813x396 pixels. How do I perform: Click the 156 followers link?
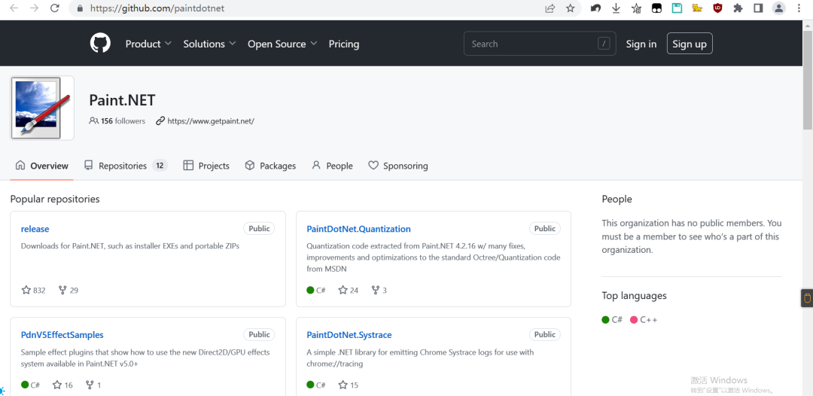(x=117, y=120)
